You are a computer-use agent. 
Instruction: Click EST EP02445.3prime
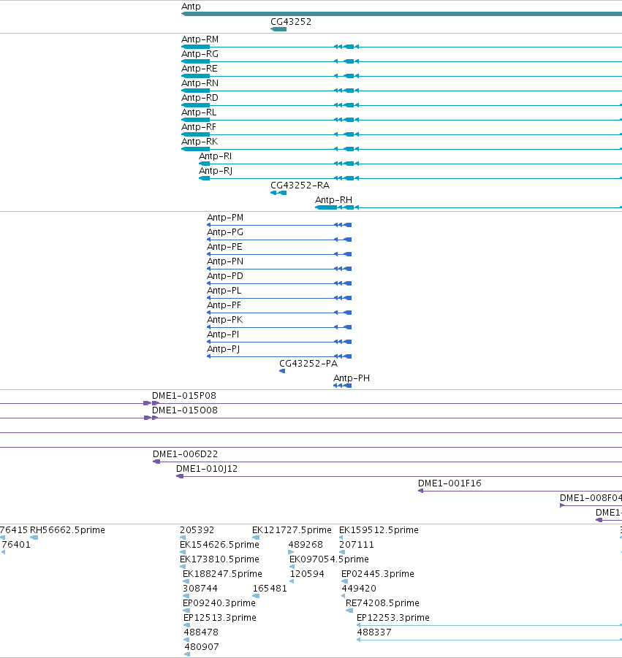pyautogui.click(x=378, y=574)
